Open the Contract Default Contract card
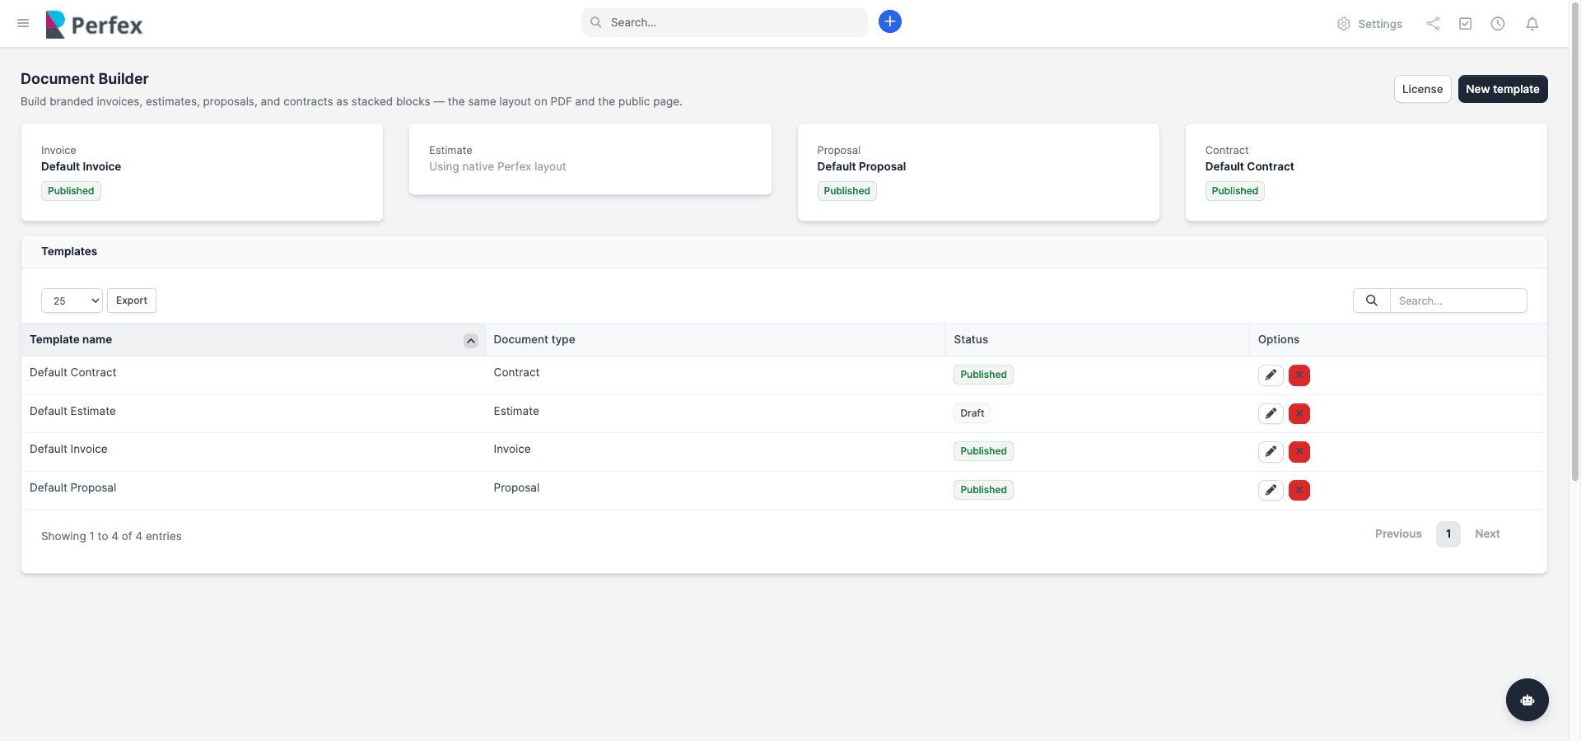1581x741 pixels. 1366,172
